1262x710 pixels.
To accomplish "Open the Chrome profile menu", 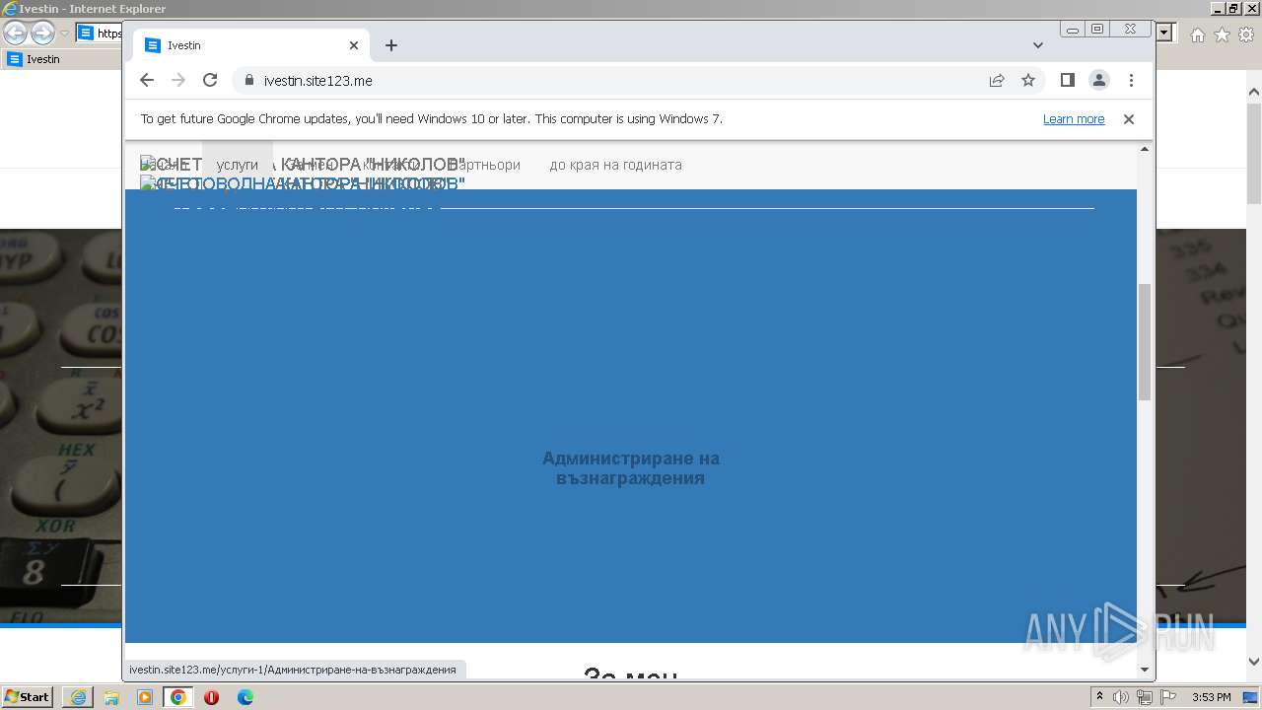I will pos(1099,81).
